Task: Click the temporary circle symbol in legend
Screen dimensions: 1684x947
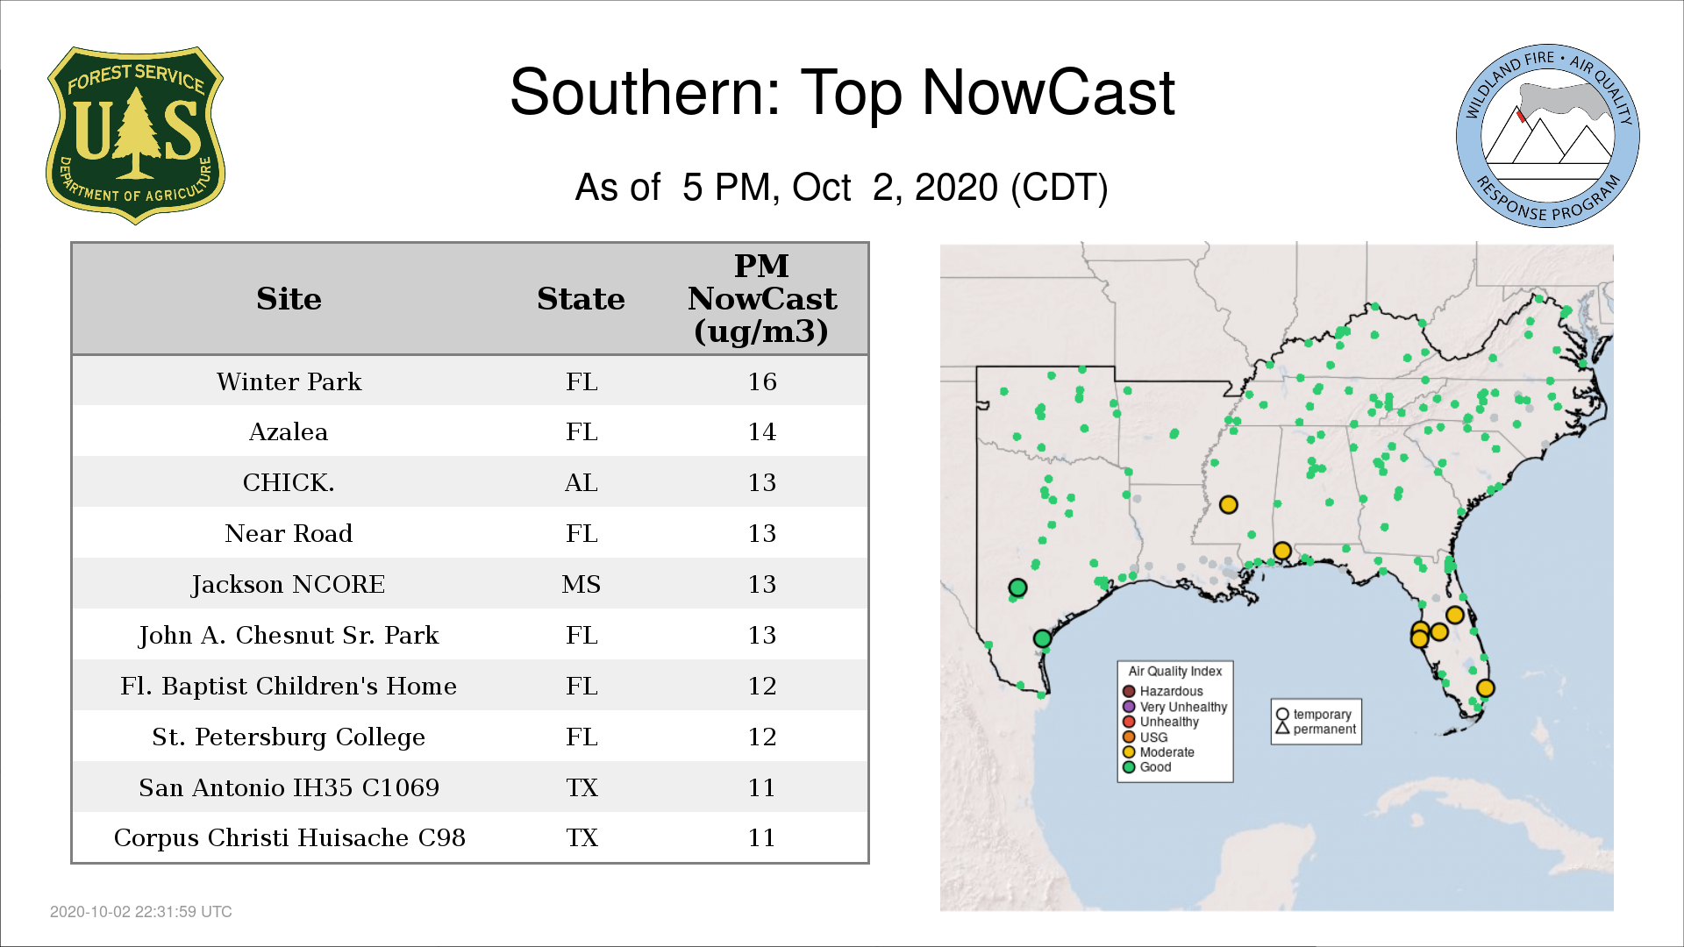Action: tap(1282, 714)
